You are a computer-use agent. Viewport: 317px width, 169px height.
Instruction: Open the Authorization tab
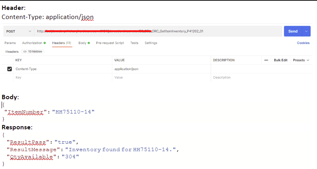[x=33, y=43]
